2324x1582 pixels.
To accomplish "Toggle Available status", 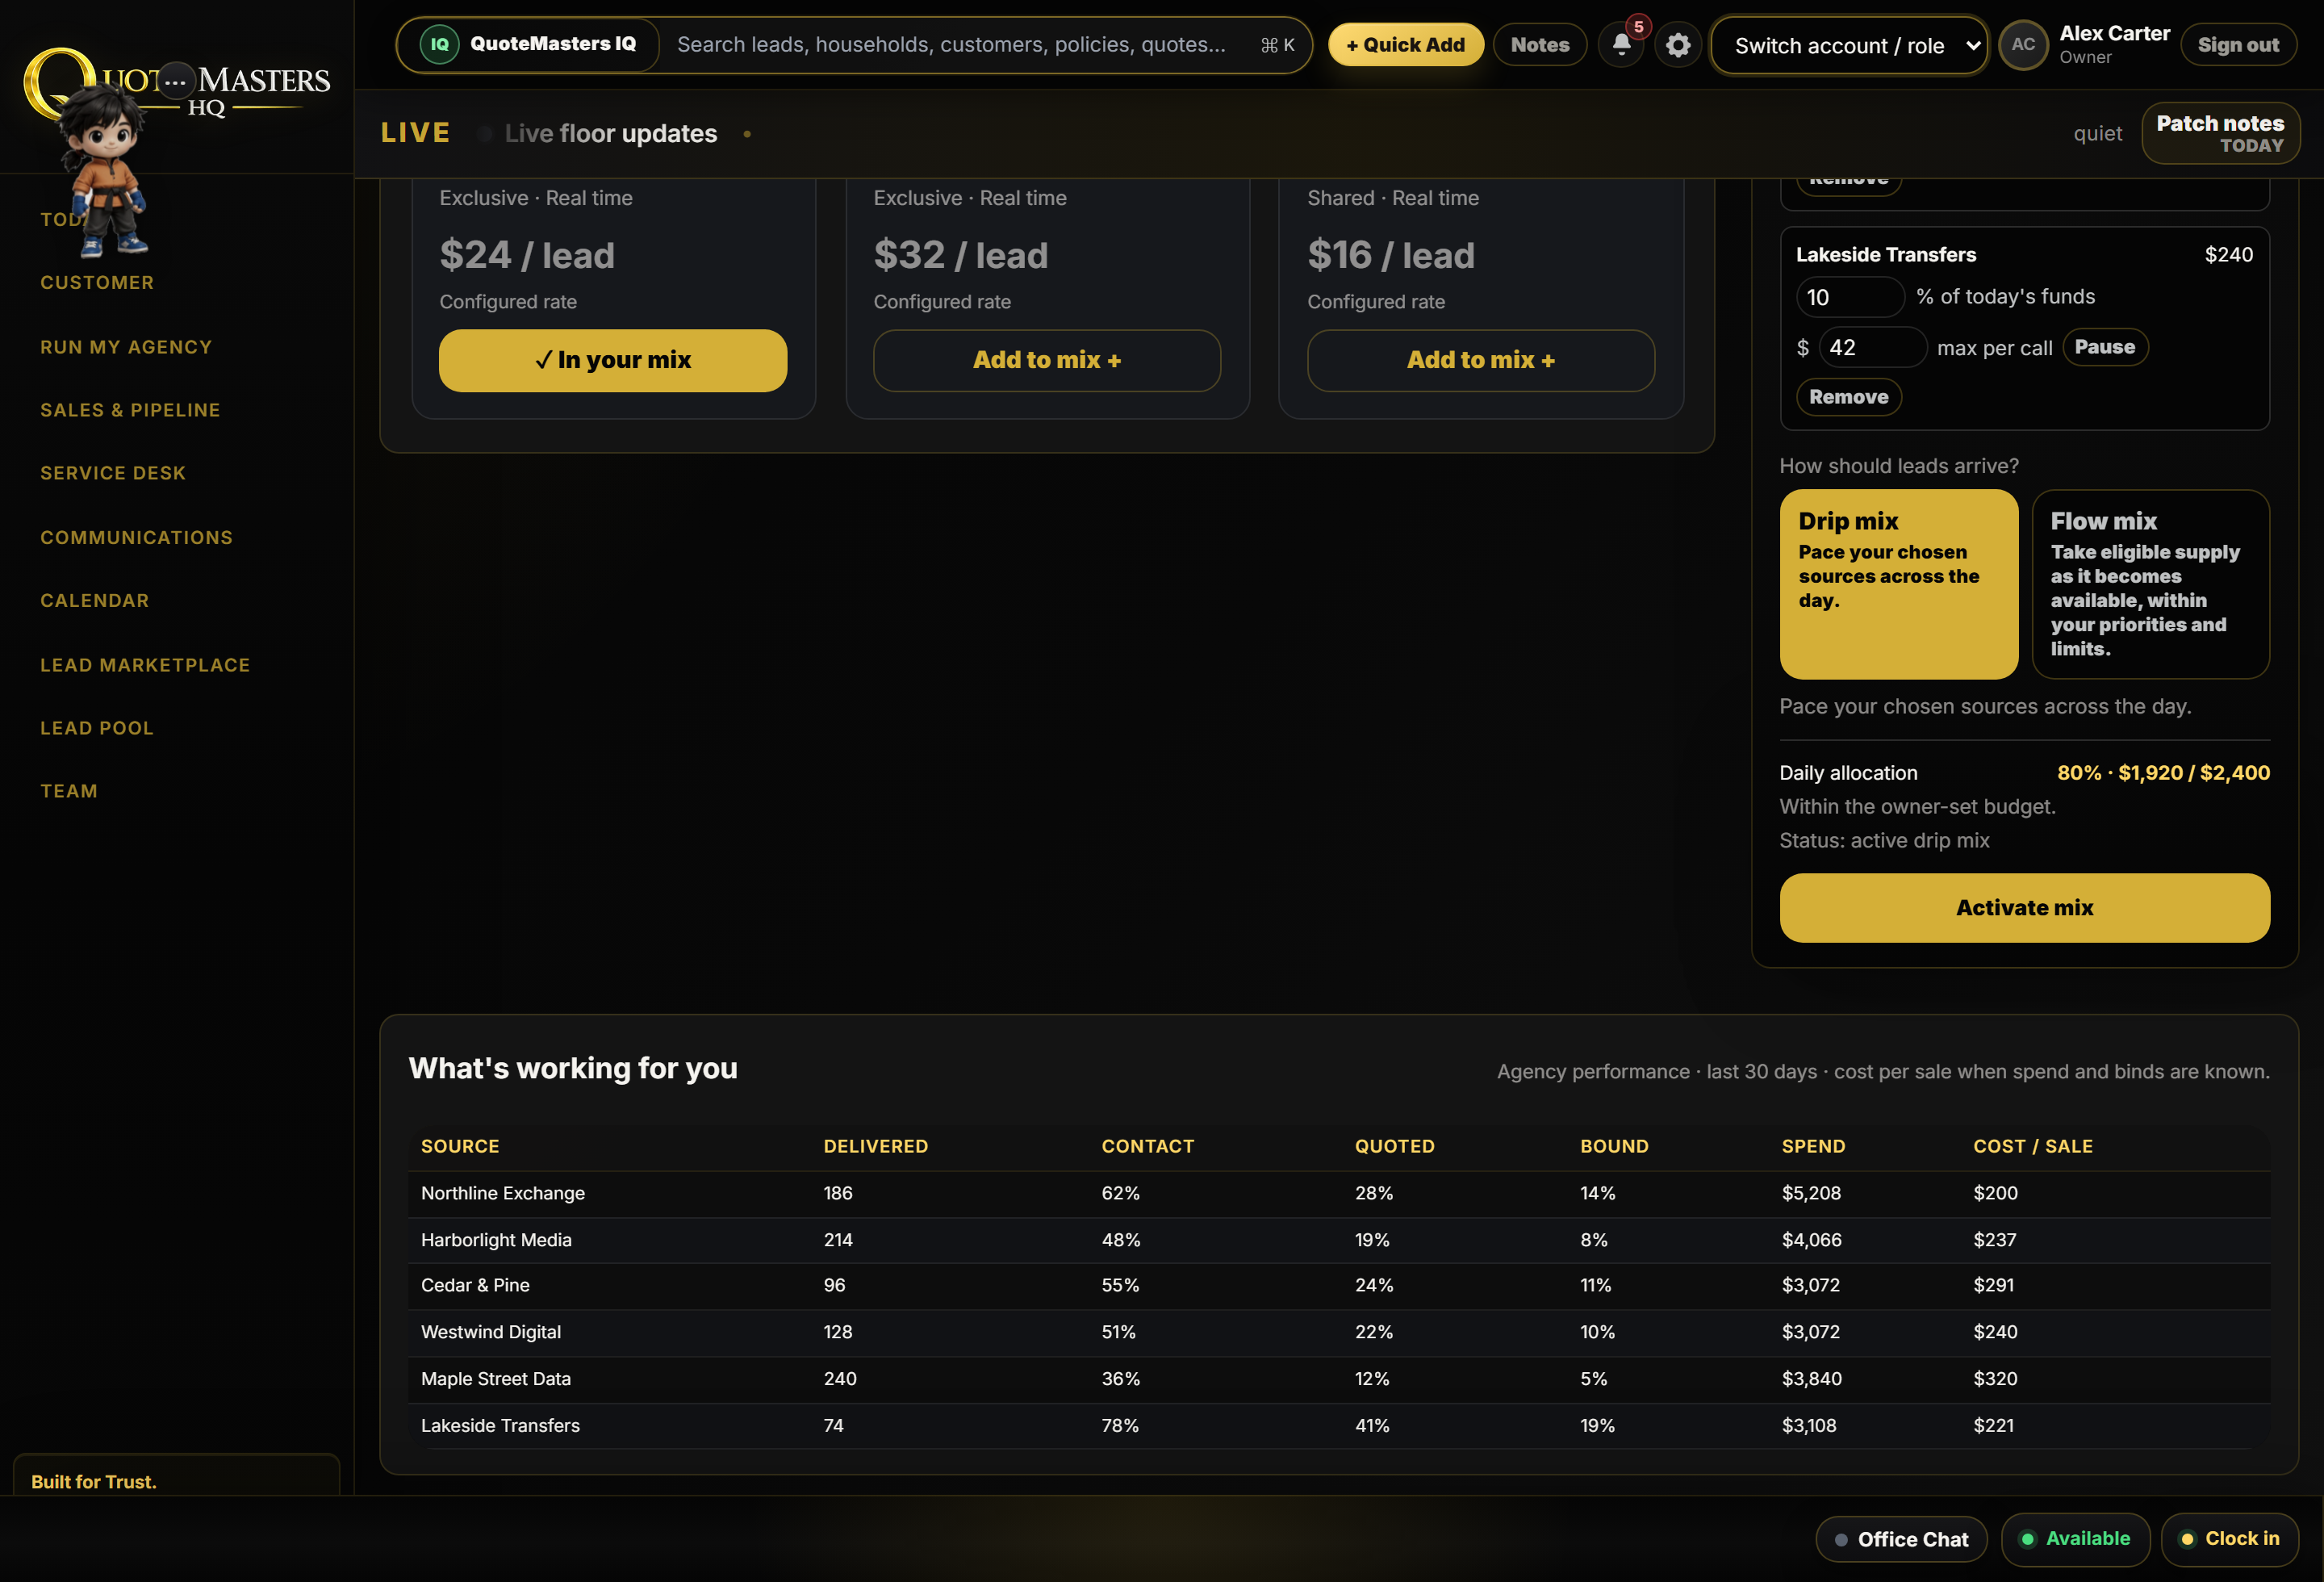I will pyautogui.click(x=2075, y=1539).
